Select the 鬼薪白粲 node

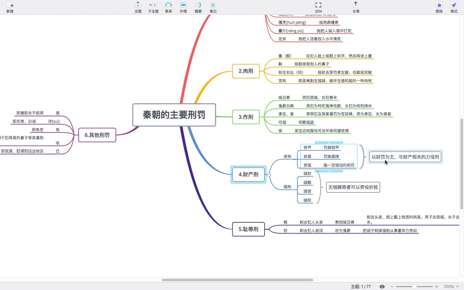click(x=286, y=106)
